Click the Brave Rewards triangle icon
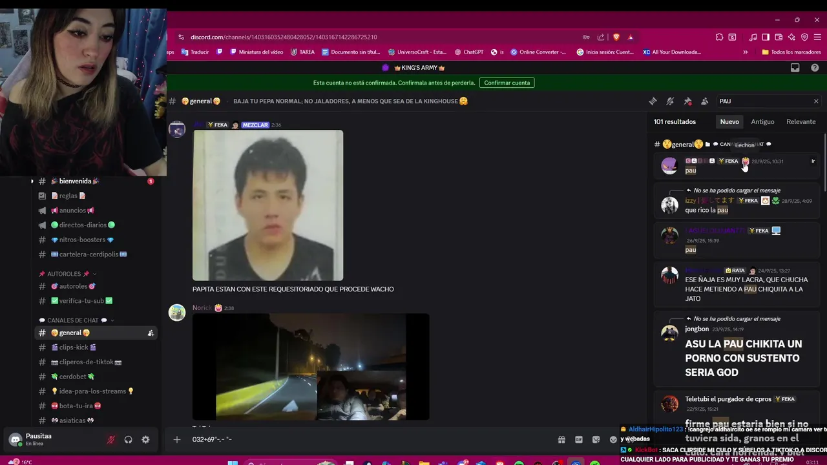This screenshot has height=465, width=827. 631,37
